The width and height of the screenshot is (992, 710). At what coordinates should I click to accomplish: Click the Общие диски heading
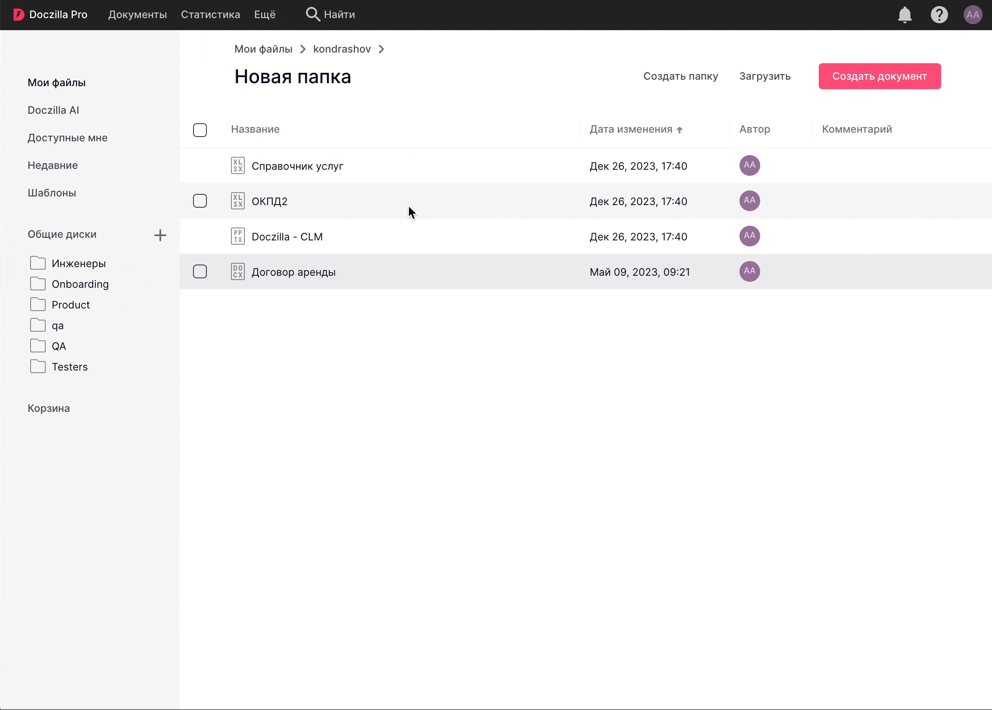62,234
